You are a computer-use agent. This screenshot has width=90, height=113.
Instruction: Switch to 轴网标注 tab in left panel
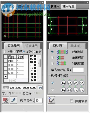point(23,6)
